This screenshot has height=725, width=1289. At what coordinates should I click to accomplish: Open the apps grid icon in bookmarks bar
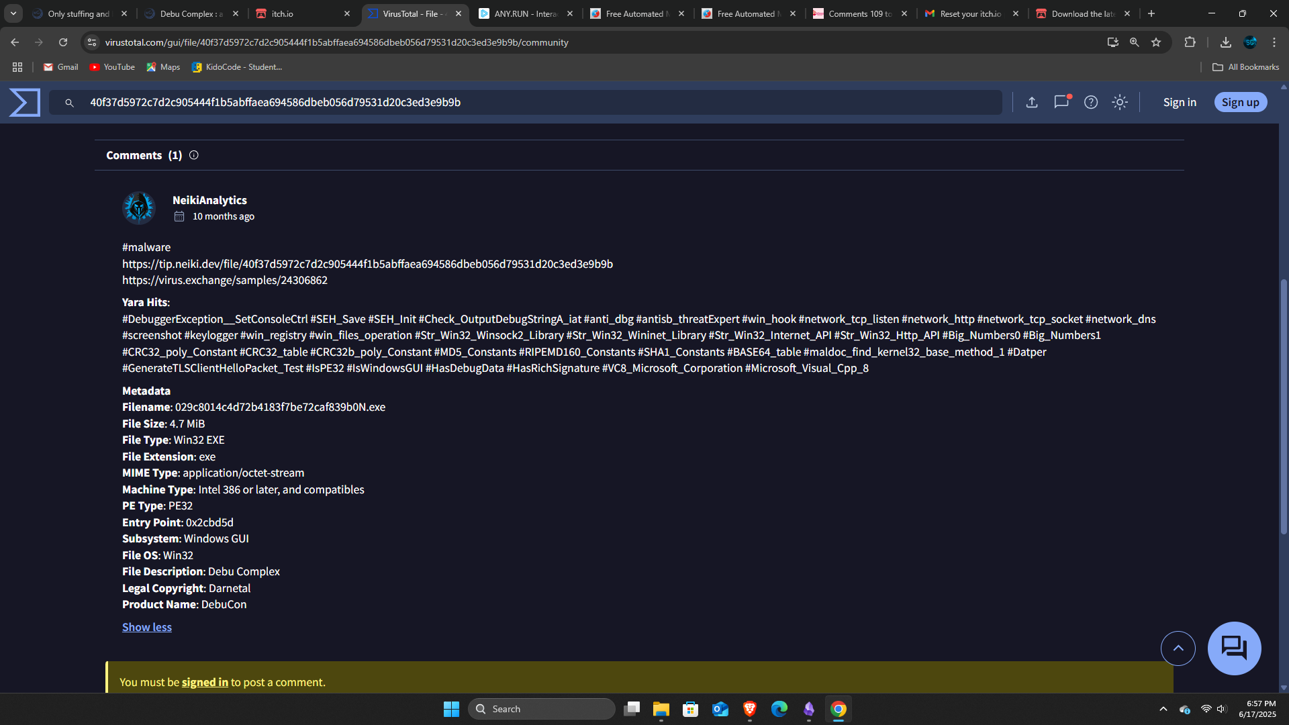pos(17,67)
